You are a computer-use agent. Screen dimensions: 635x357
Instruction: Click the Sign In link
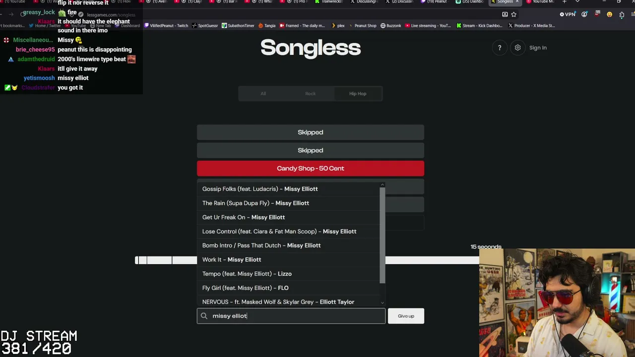pos(538,48)
